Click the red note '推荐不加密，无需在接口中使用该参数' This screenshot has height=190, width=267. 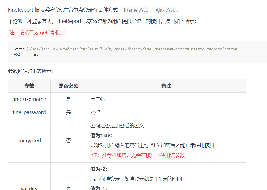tap(138, 155)
